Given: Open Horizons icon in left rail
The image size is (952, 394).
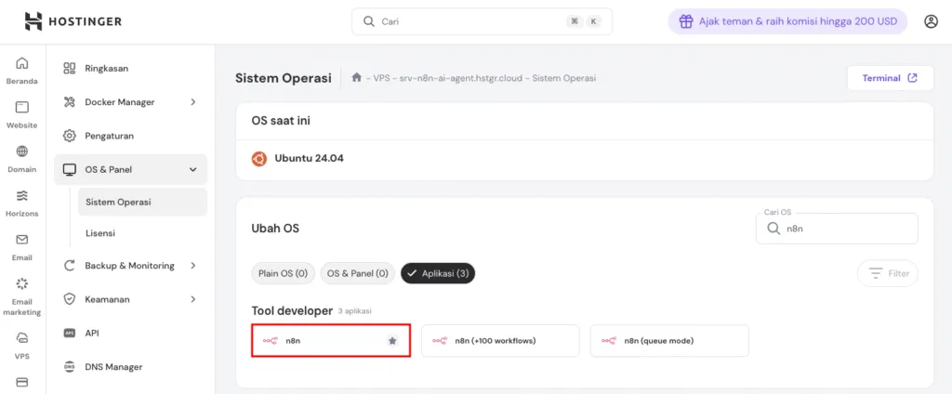Looking at the screenshot, I should (22, 195).
